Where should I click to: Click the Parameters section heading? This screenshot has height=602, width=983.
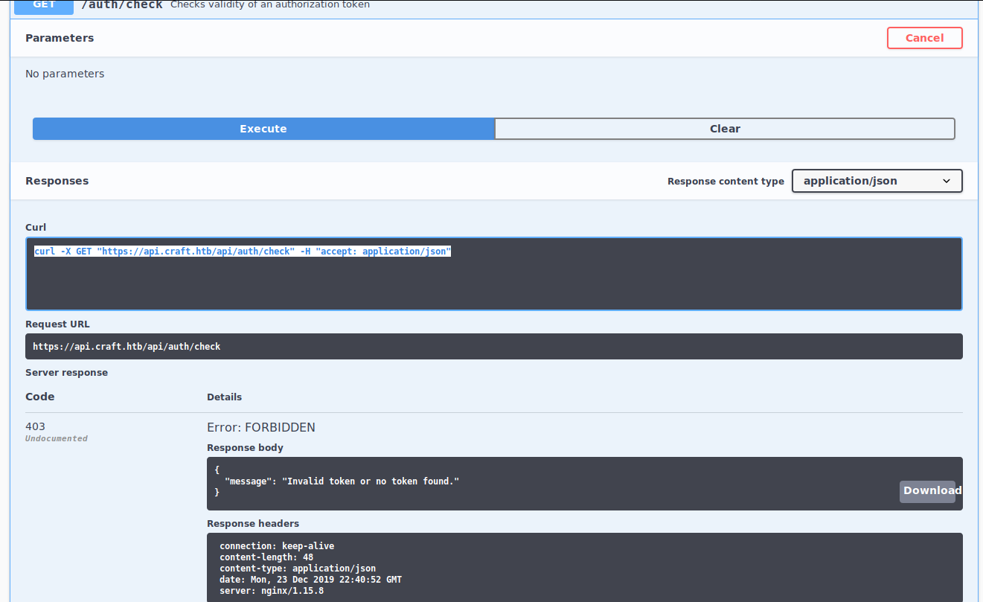[60, 38]
